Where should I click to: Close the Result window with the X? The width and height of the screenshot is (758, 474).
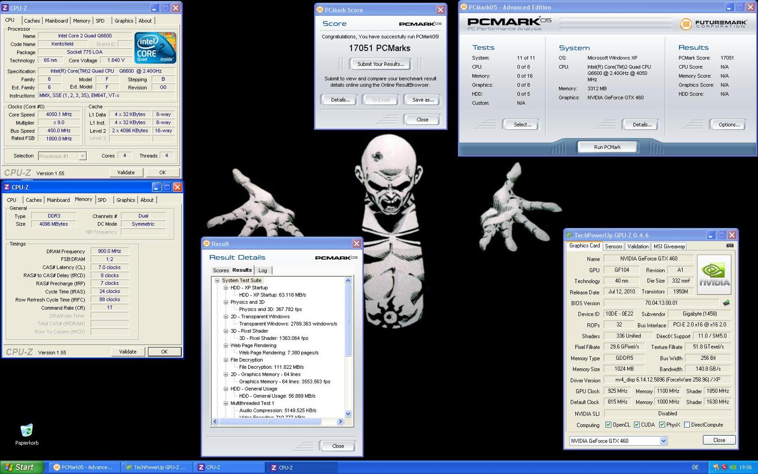(x=356, y=244)
